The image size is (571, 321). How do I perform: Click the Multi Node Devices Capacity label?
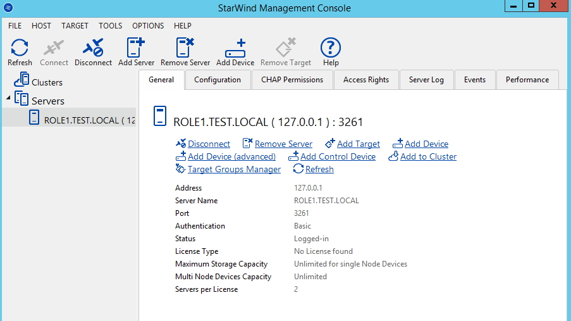point(223,277)
